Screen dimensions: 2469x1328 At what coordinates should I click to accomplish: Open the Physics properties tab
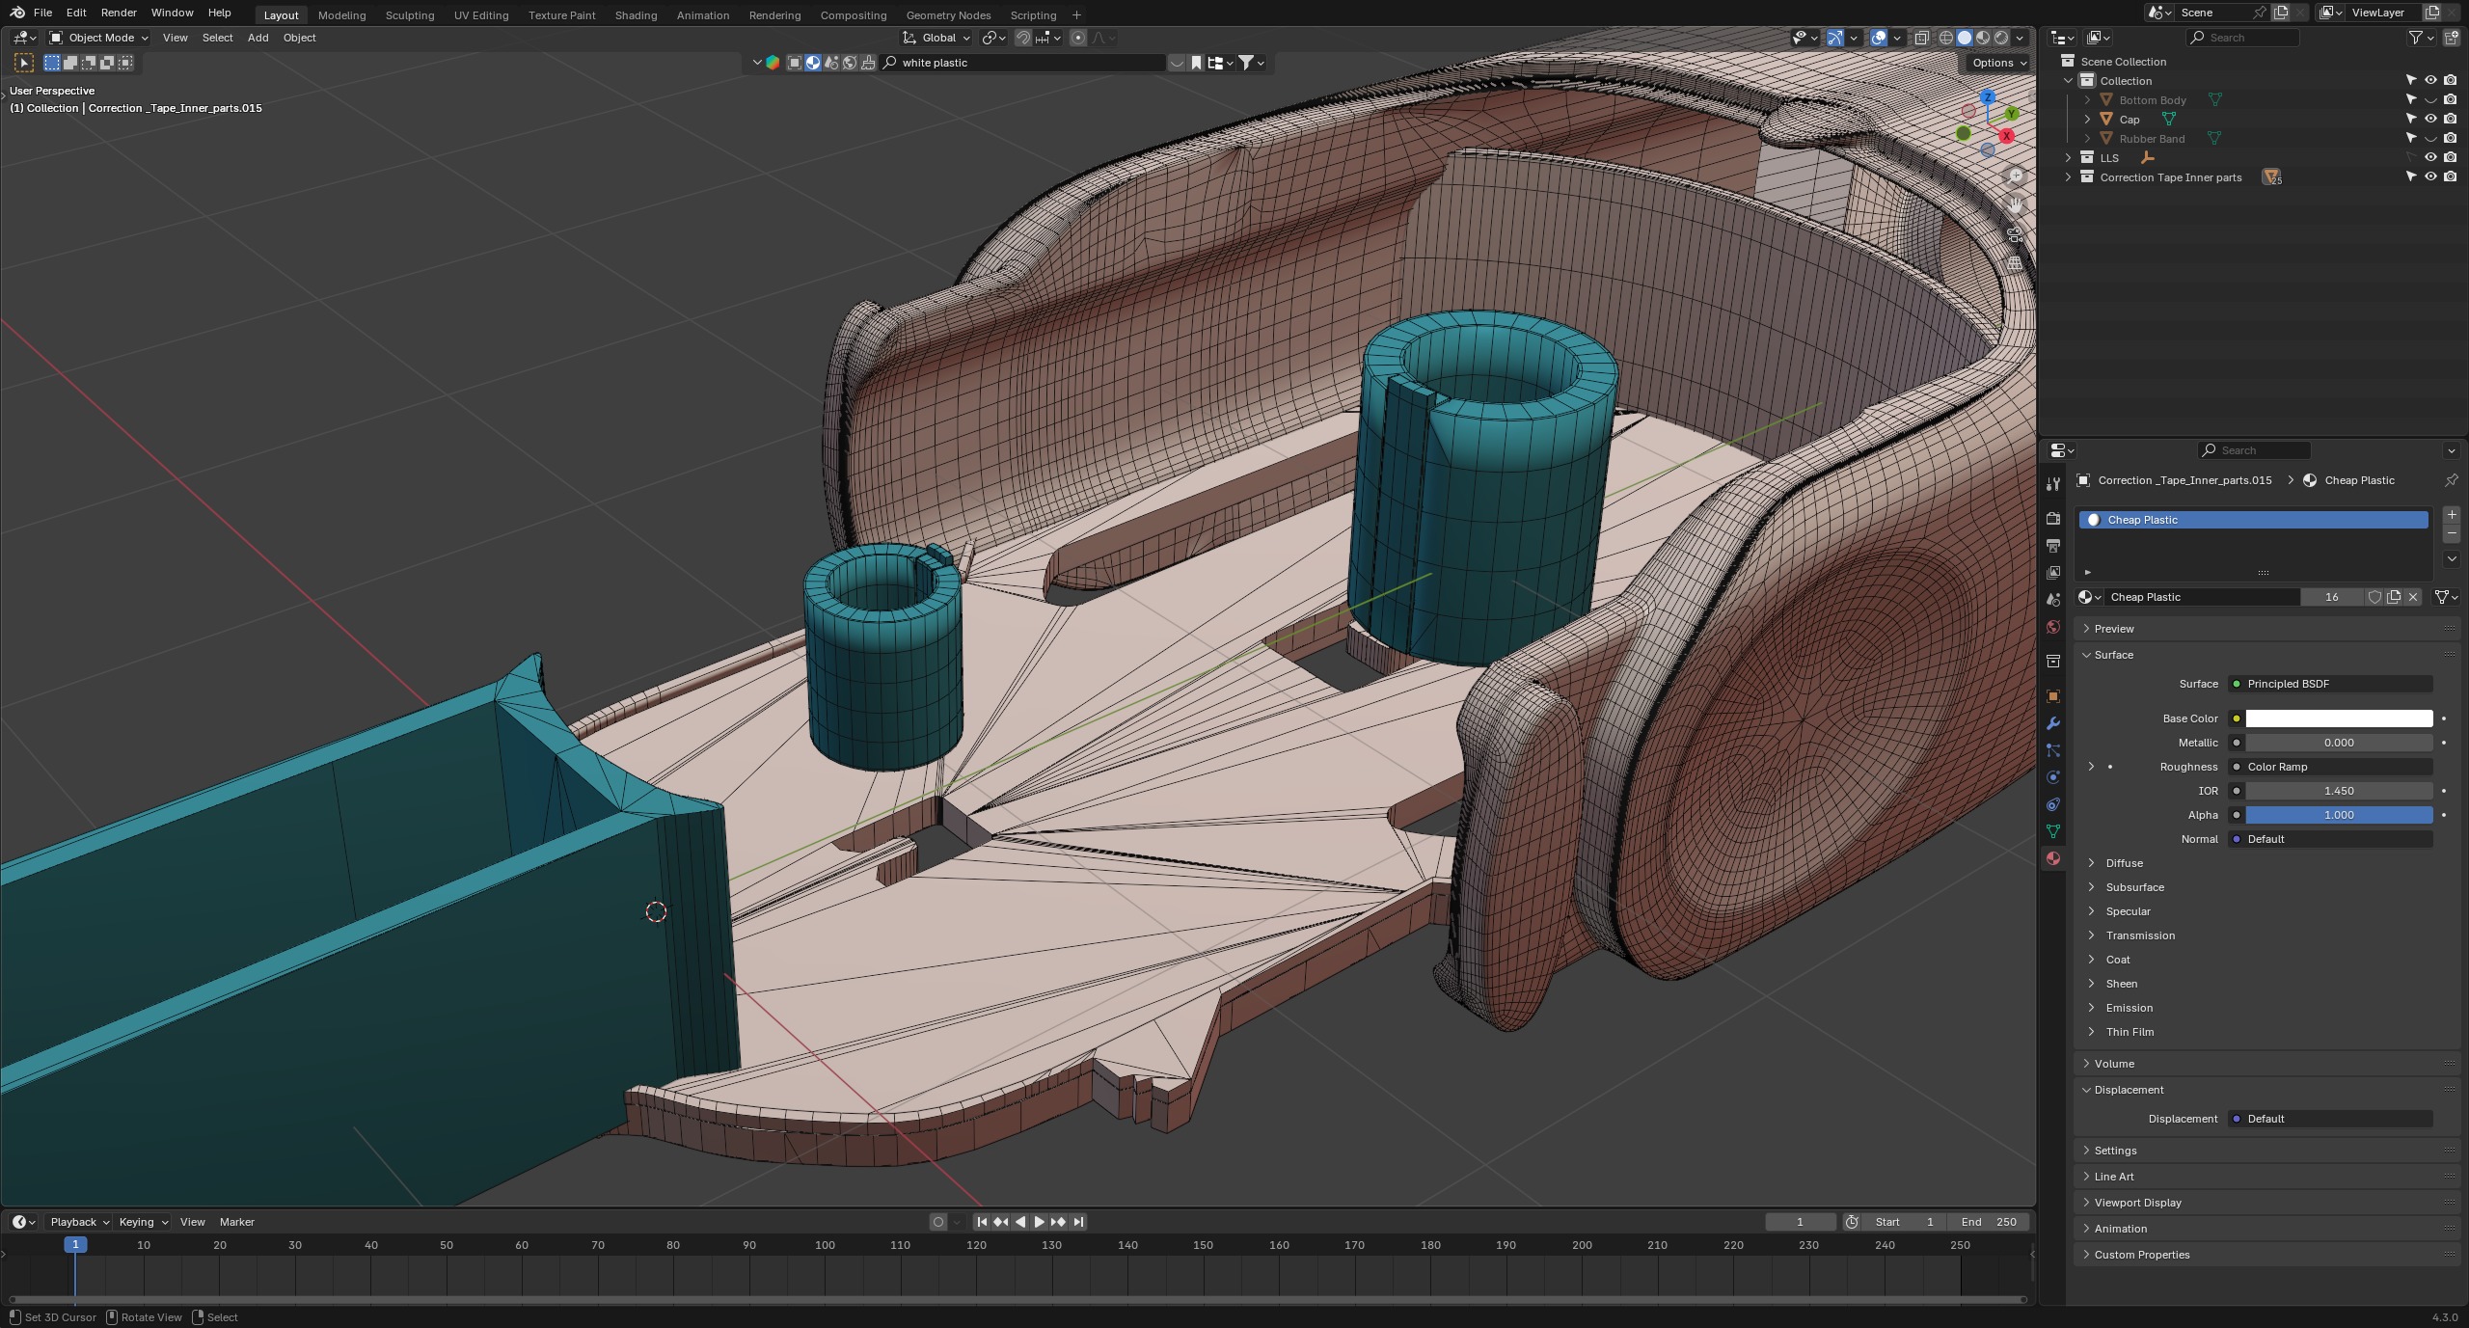click(2052, 777)
